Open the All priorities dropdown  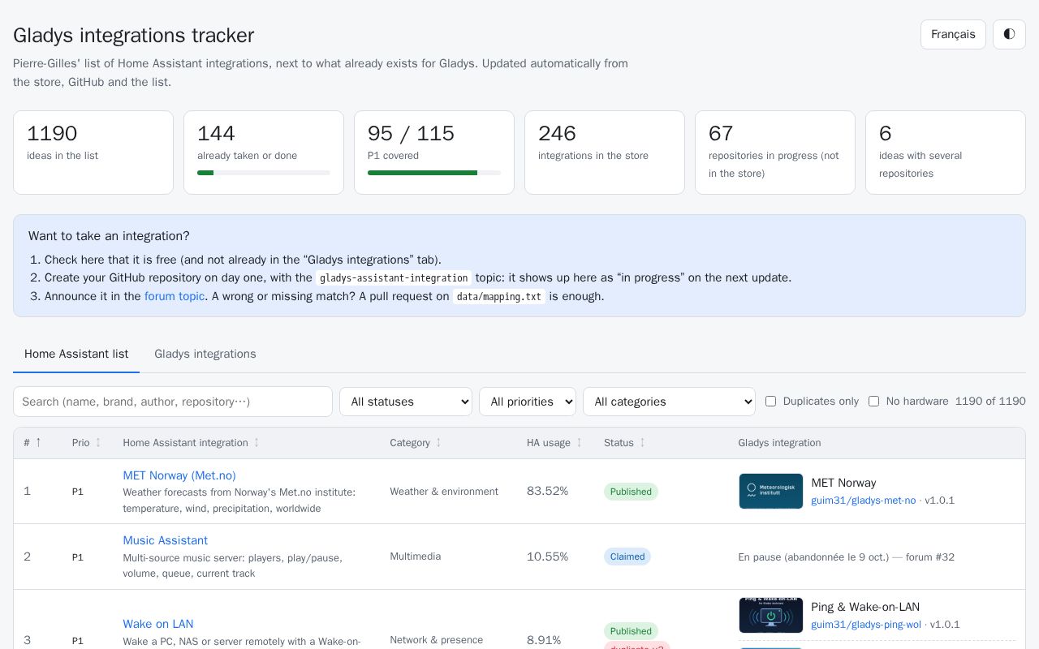pos(528,402)
